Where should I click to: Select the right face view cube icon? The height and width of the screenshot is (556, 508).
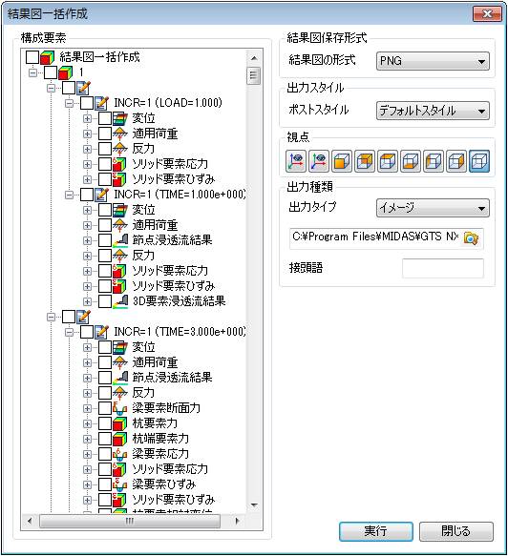[456, 161]
